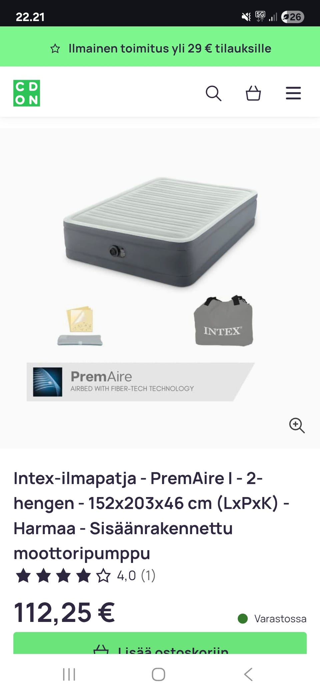Open the shopping basket icon
The height and width of the screenshot is (694, 320).
point(253,93)
